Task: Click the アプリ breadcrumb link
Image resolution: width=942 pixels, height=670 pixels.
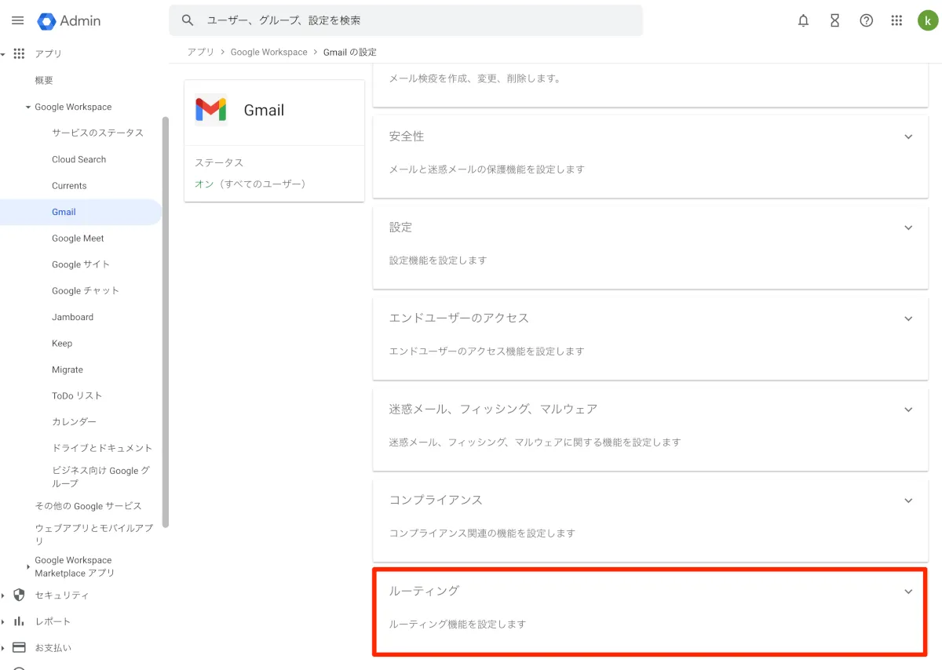Action: tap(200, 52)
